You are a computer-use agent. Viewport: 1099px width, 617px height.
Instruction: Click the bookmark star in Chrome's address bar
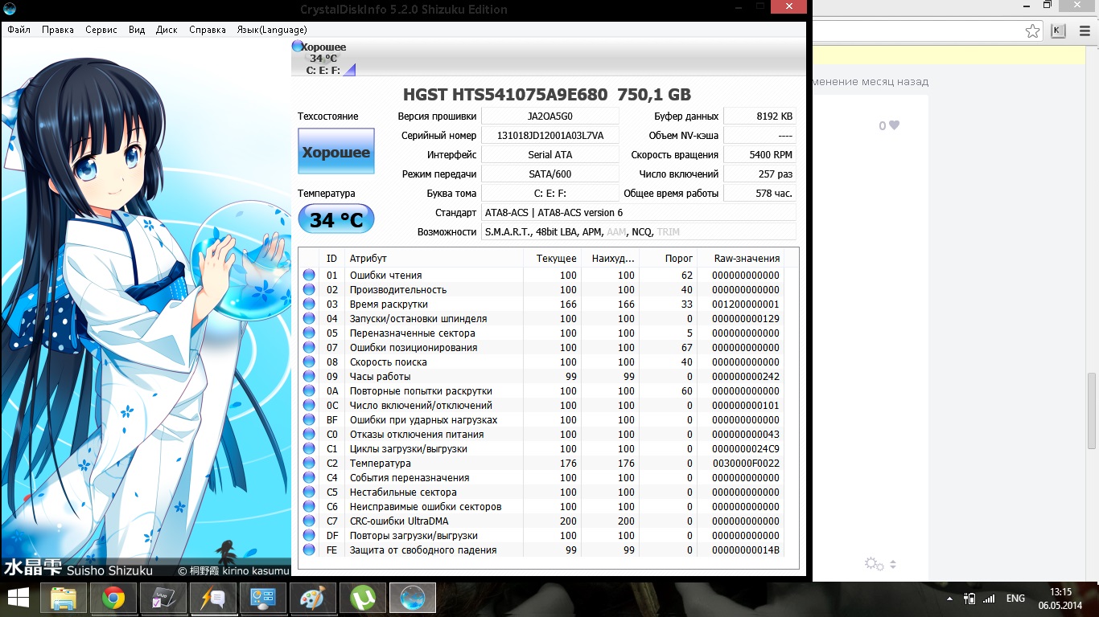pyautogui.click(x=1032, y=31)
